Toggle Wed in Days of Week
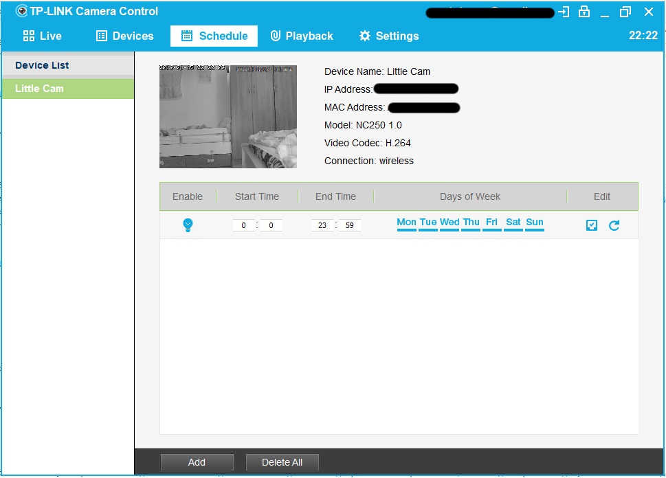The width and height of the screenshot is (666, 478). point(449,223)
